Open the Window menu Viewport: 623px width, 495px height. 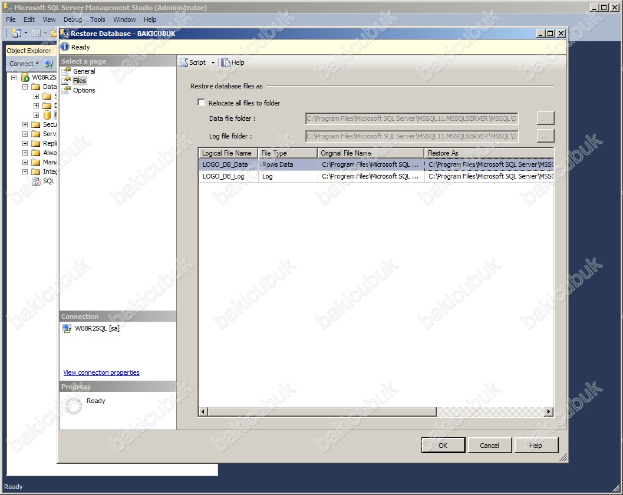tap(124, 19)
